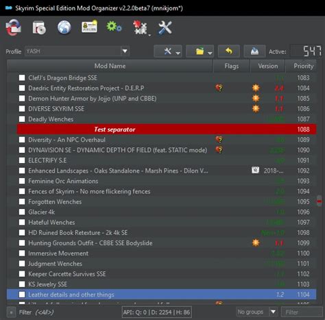Toggle the Deadly Wenches checkbox
The width and height of the screenshot is (325, 320).
coord(22,119)
